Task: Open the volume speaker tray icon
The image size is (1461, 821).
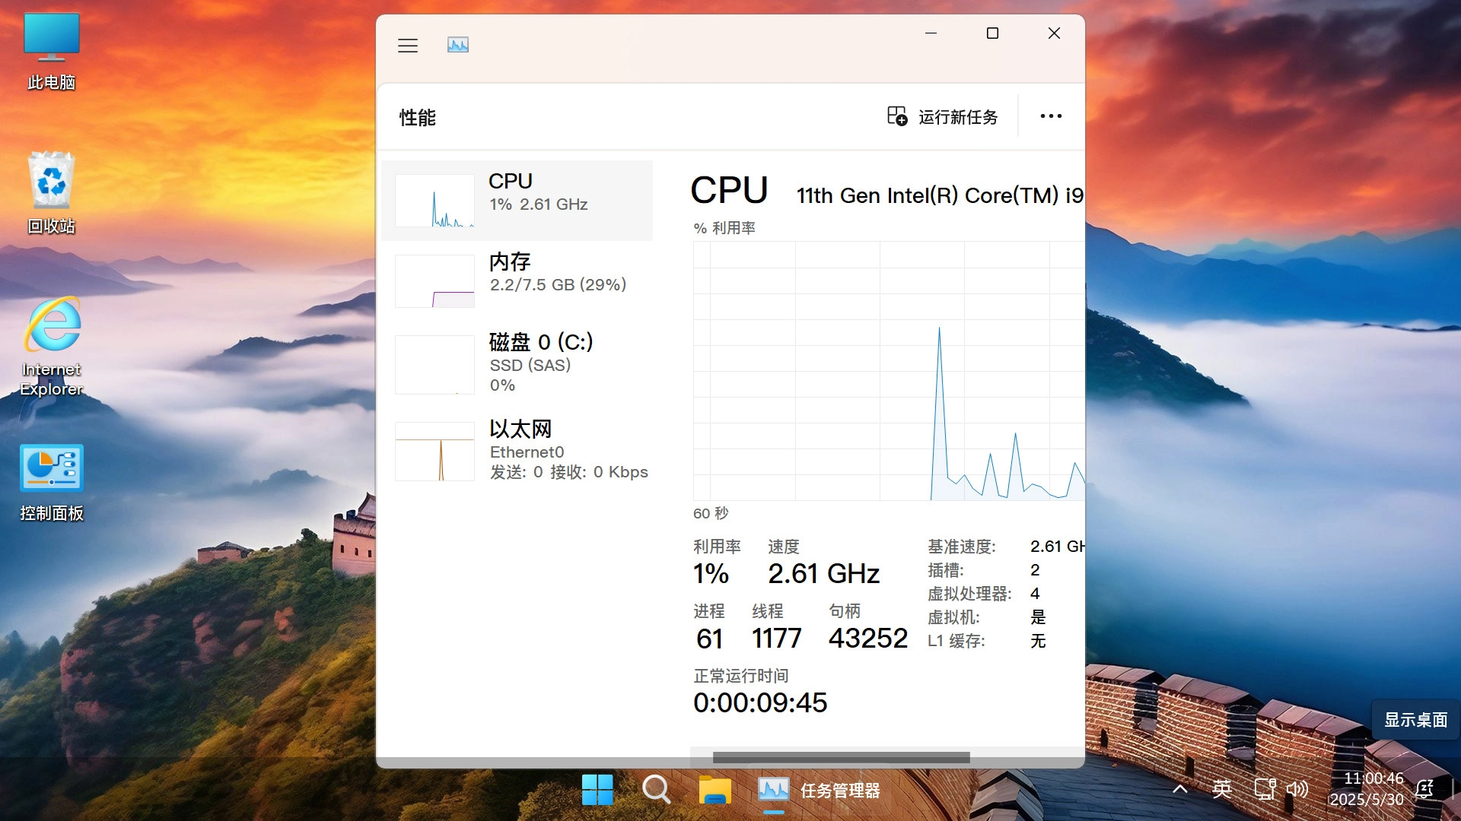Action: pos(1297,789)
